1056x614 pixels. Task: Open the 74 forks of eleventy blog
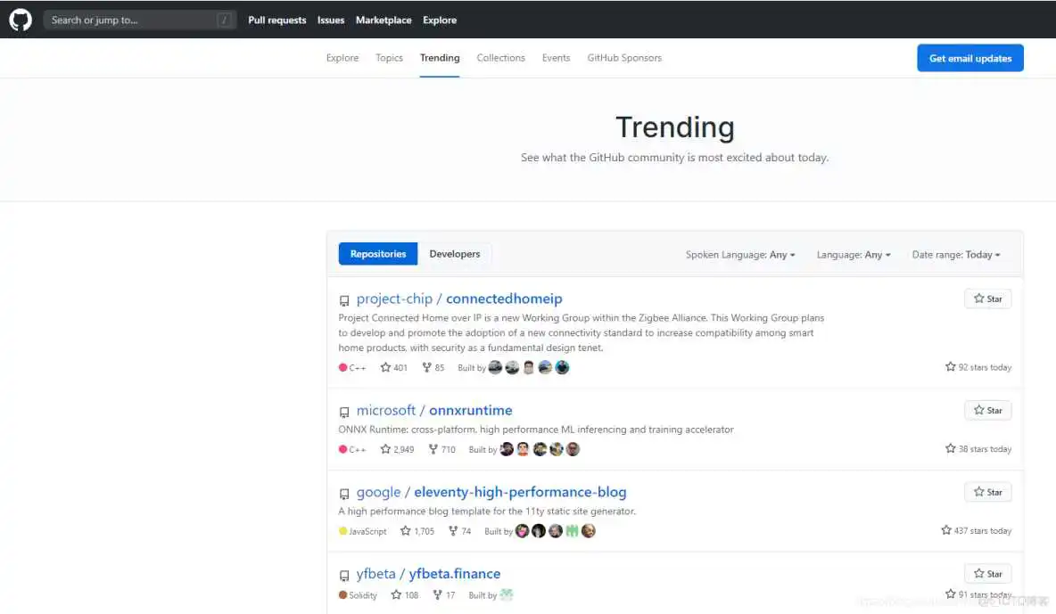tap(459, 531)
